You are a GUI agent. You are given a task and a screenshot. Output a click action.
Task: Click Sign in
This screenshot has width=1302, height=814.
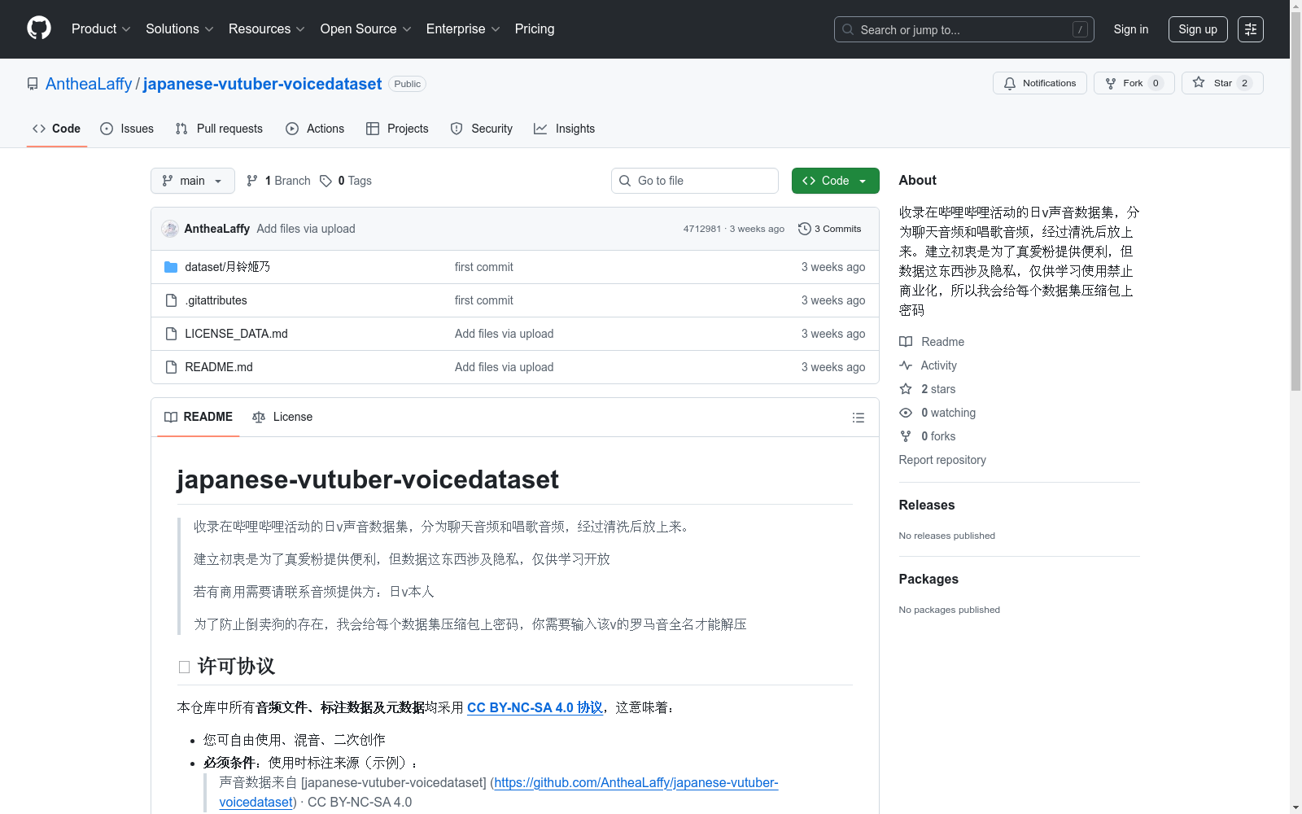[x=1131, y=29]
